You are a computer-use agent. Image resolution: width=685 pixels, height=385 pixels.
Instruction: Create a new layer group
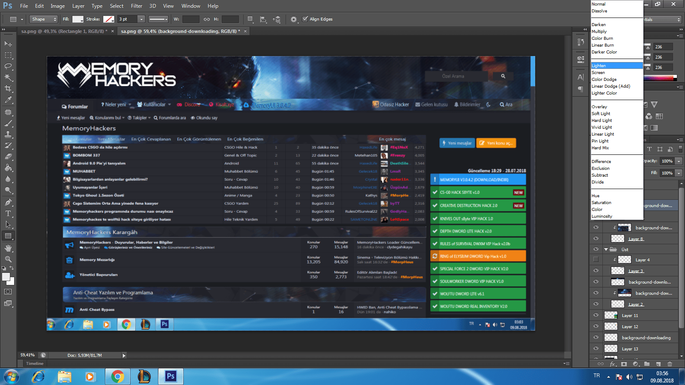pyautogui.click(x=647, y=364)
